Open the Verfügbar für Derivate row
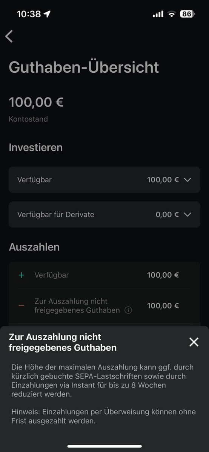The image size is (209, 452). point(104,214)
